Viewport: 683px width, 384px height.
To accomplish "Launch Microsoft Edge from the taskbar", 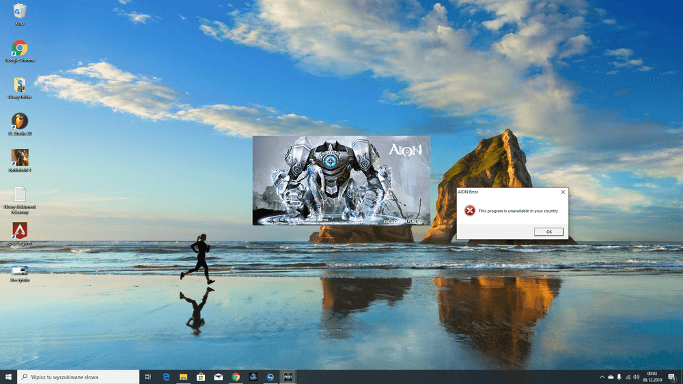I will click(x=166, y=376).
